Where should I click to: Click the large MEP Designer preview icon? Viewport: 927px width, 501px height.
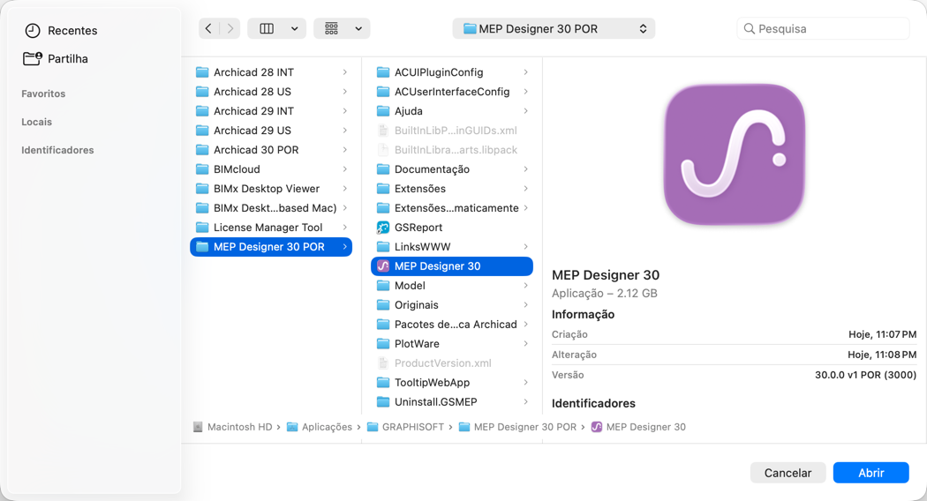[735, 154]
